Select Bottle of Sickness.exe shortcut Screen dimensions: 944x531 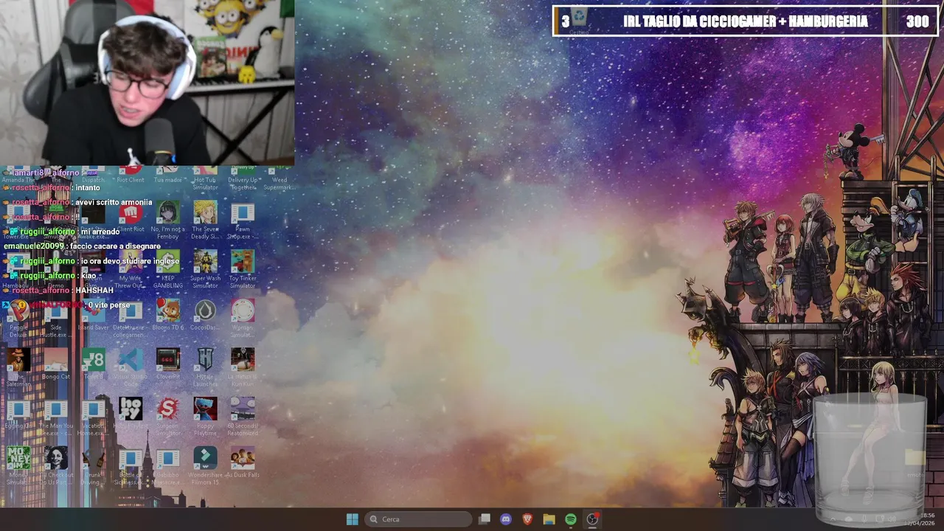pyautogui.click(x=131, y=466)
